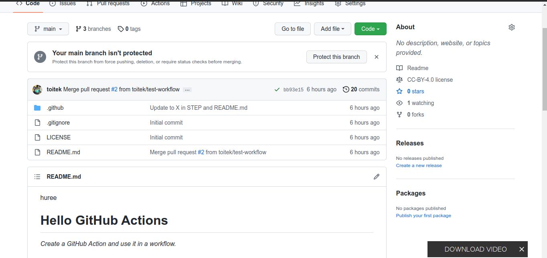The height and width of the screenshot is (258, 547).
Task: Switch to the Issues tab
Action: click(63, 4)
